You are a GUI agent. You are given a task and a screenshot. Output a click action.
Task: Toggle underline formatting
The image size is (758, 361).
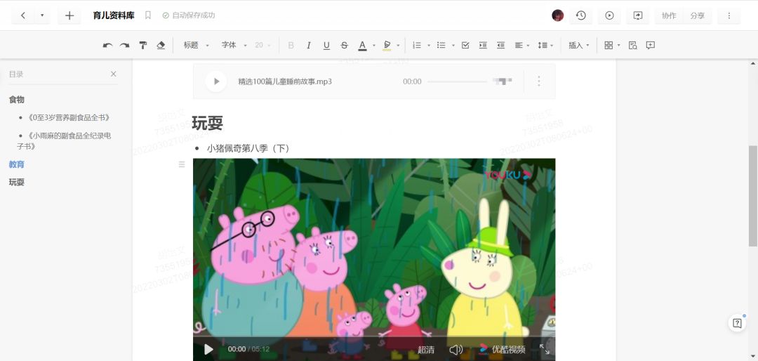(326, 45)
